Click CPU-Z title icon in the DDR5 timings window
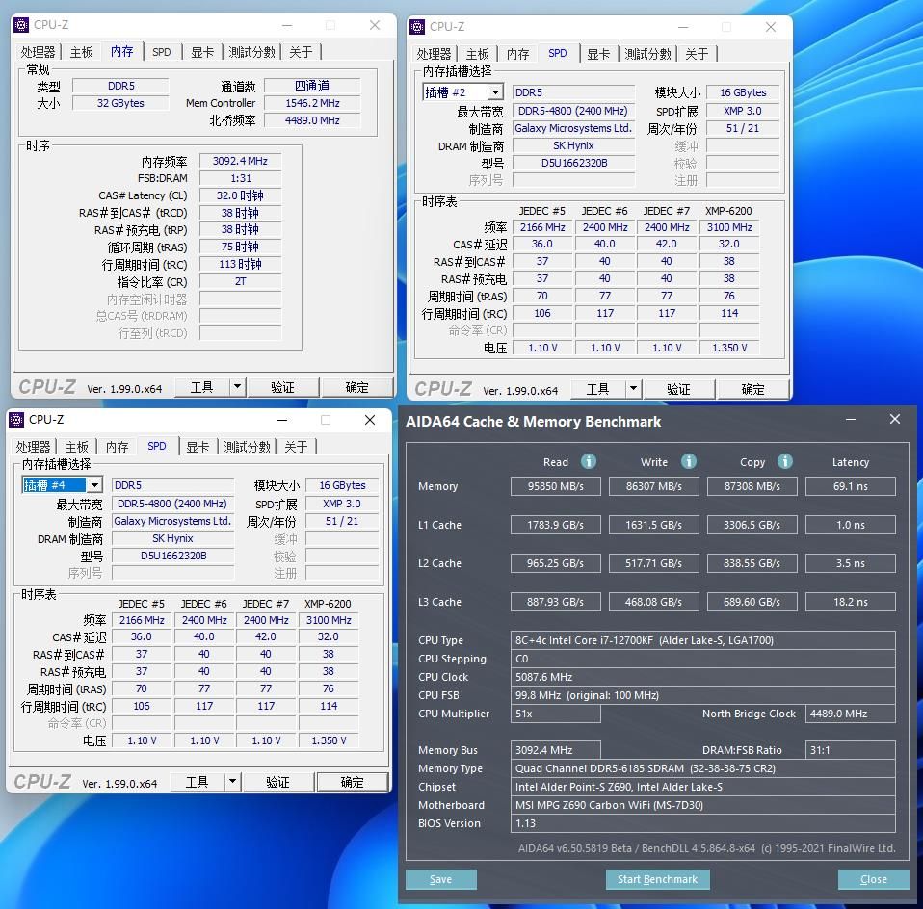This screenshot has height=909, width=923. [22, 25]
